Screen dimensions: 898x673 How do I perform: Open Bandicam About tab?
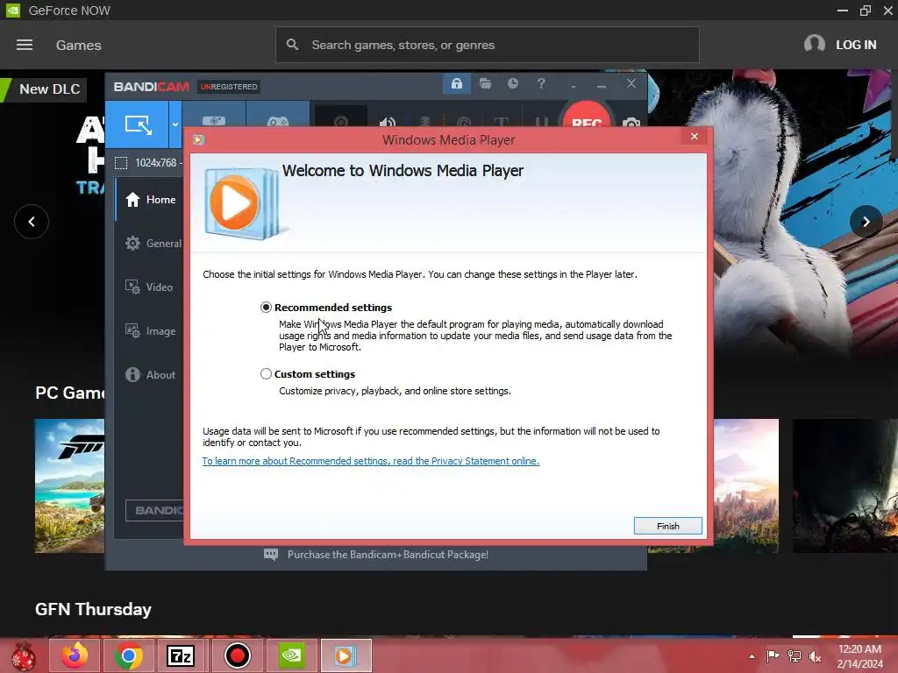[x=150, y=374]
